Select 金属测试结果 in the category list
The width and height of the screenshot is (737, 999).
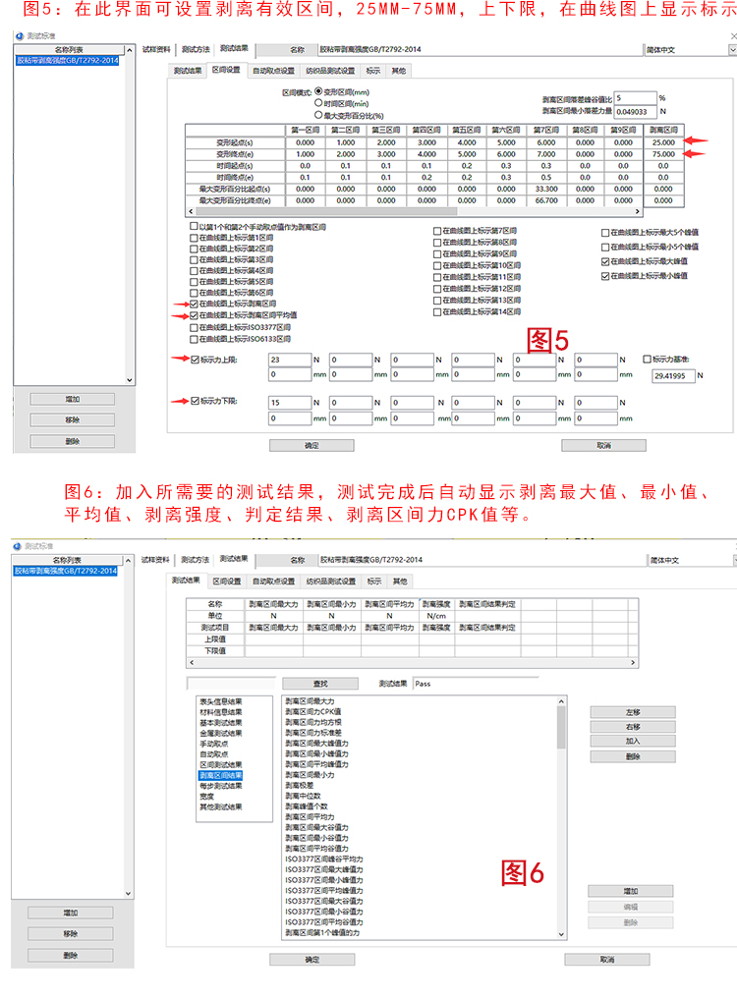coord(220,733)
